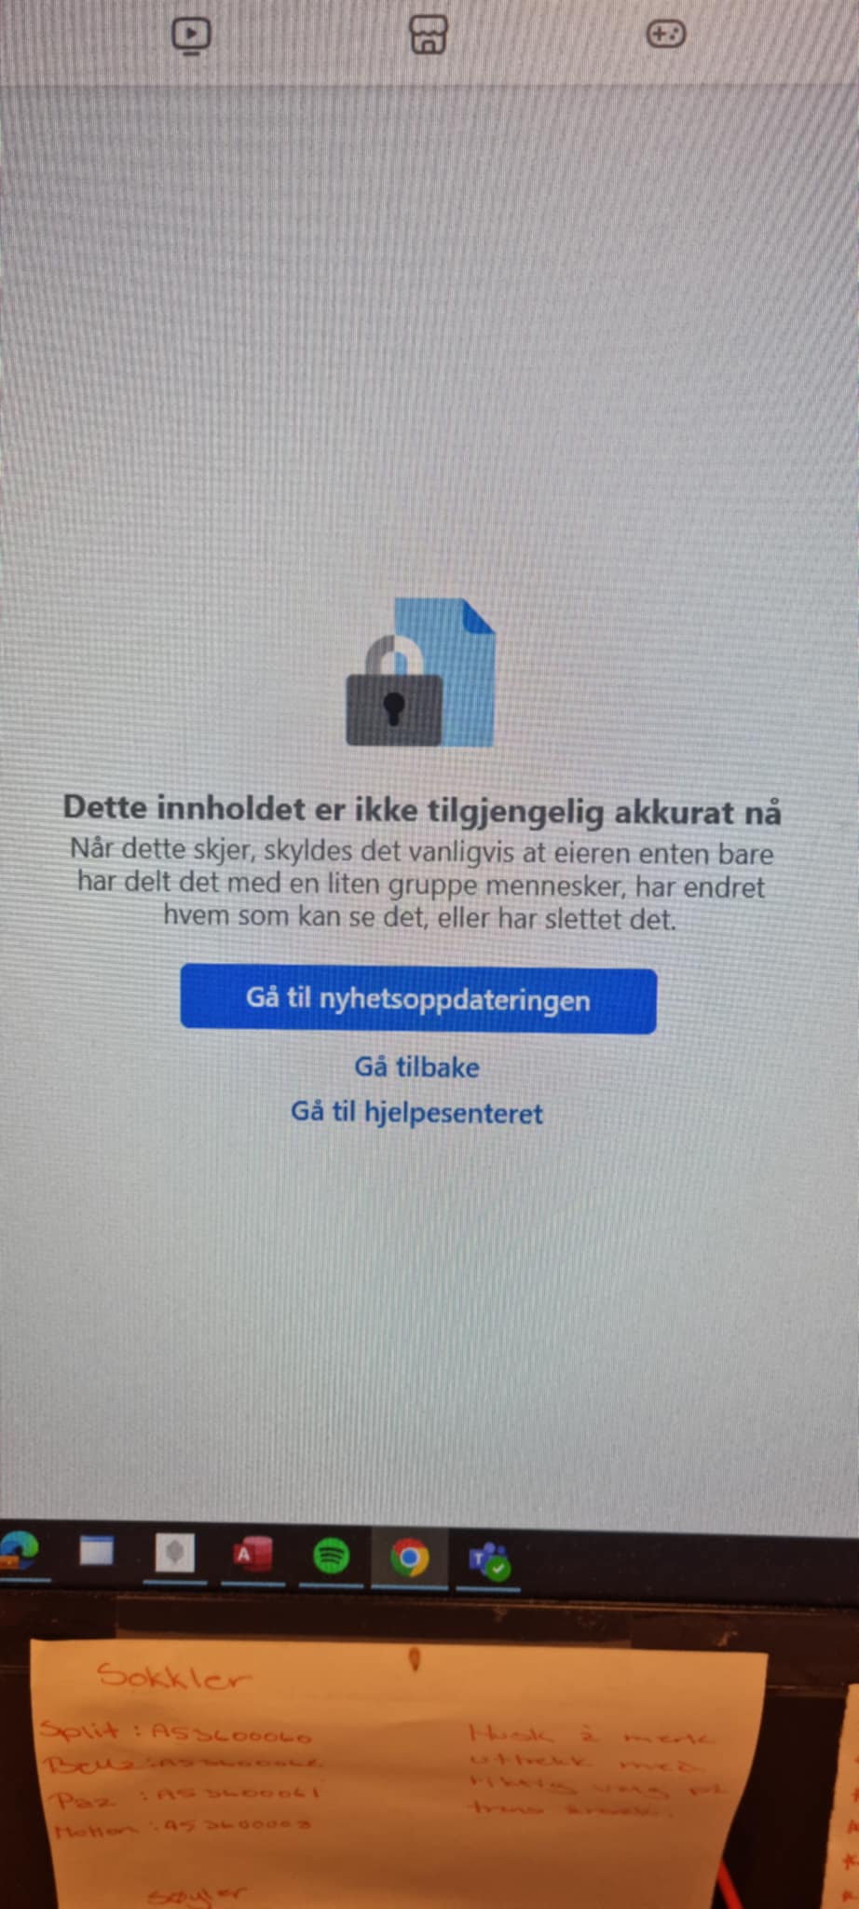Click the Split line on the paper note
Viewport: 859px width, 1909px height.
coord(176,1734)
